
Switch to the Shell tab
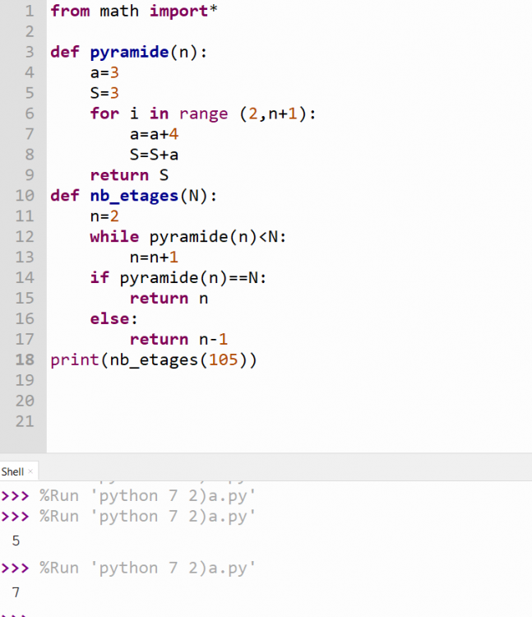click(x=12, y=471)
